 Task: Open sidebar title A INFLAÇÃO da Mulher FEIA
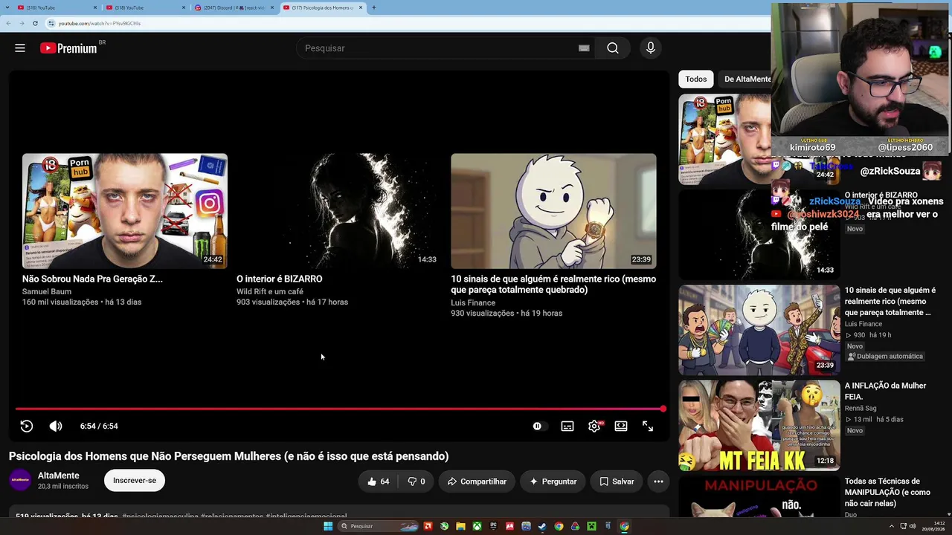click(x=885, y=391)
